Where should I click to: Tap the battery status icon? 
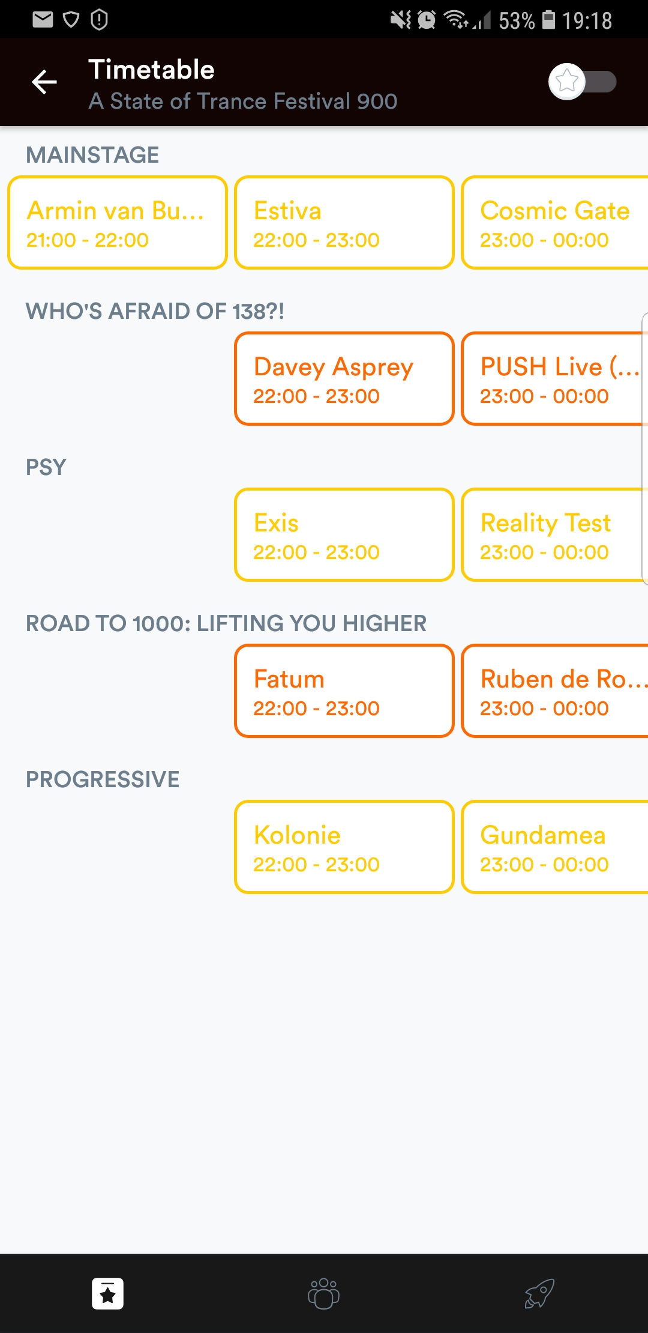click(548, 20)
